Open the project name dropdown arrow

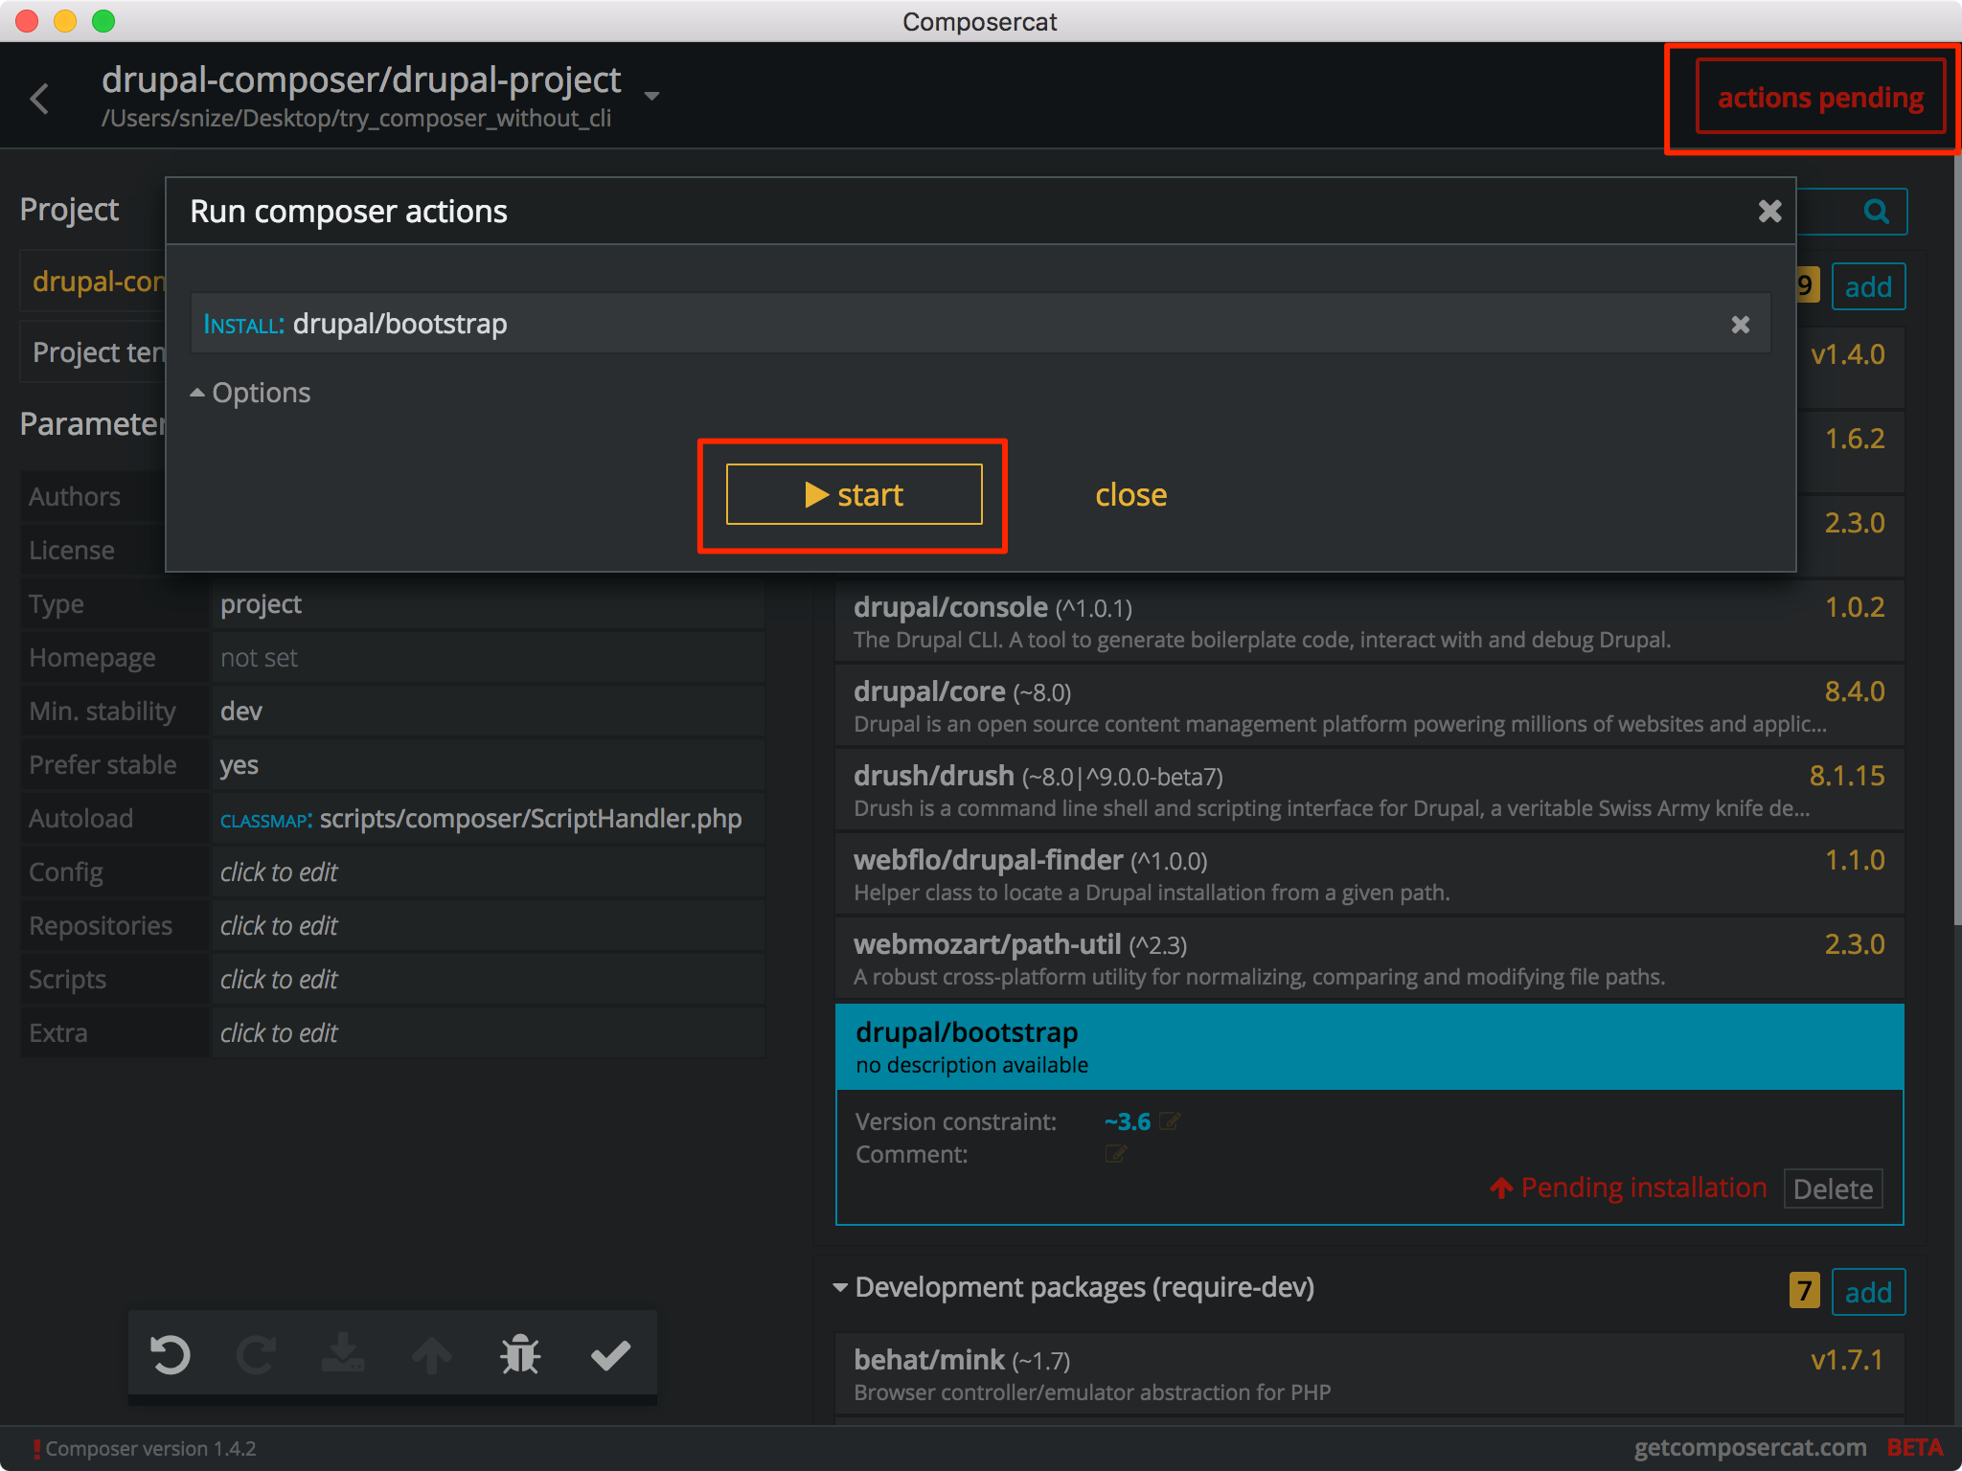[x=651, y=96]
